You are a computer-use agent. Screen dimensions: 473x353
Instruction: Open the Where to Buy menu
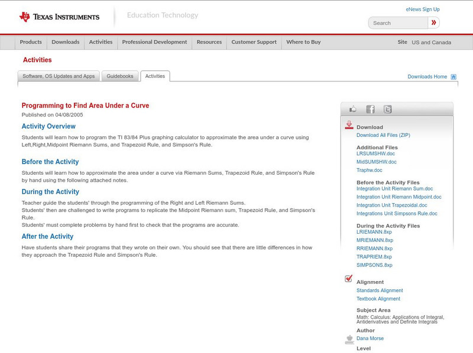pos(303,42)
